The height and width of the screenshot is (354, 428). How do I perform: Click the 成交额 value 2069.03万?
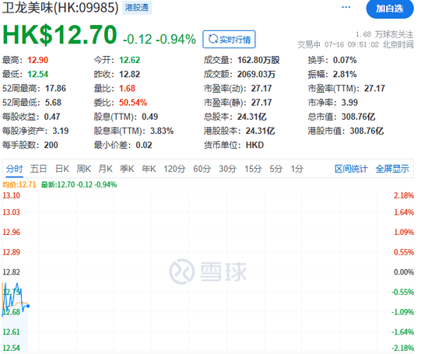tap(256, 74)
